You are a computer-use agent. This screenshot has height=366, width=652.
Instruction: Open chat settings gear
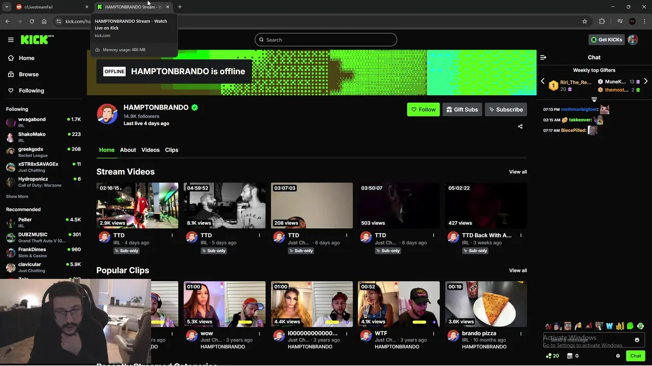(618, 356)
